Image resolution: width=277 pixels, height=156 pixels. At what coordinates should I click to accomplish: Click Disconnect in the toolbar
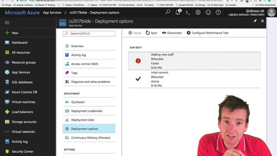pyautogui.click(x=172, y=33)
